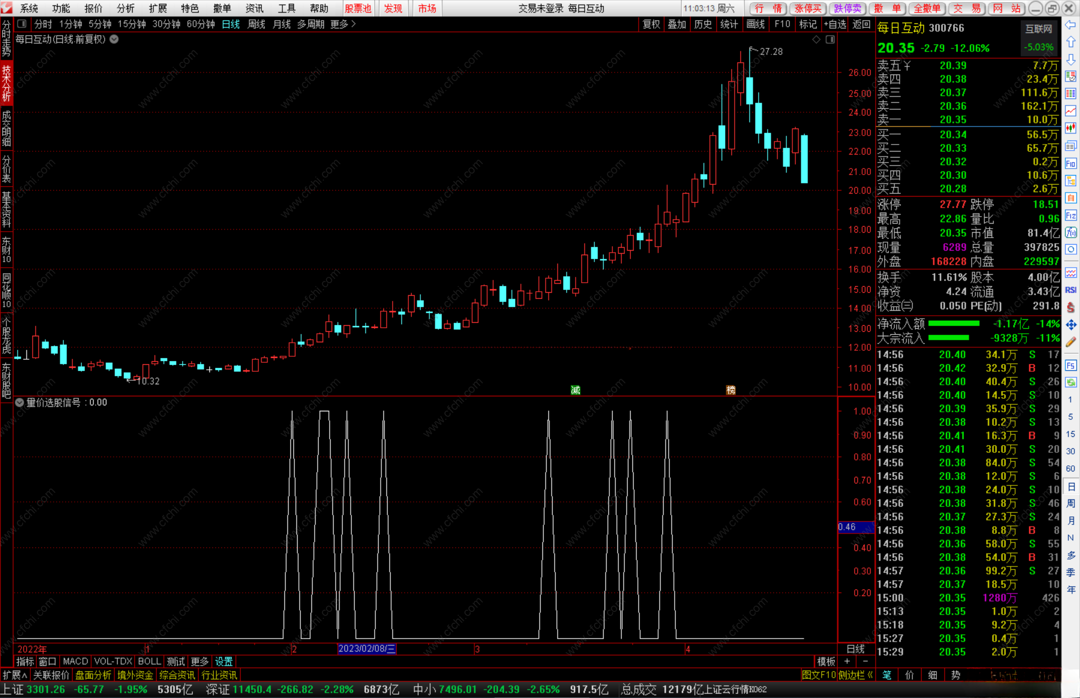Screen dimensions: 1080x698
Task: Click the 2023/02/08 date marker on timeline
Action: [366, 649]
